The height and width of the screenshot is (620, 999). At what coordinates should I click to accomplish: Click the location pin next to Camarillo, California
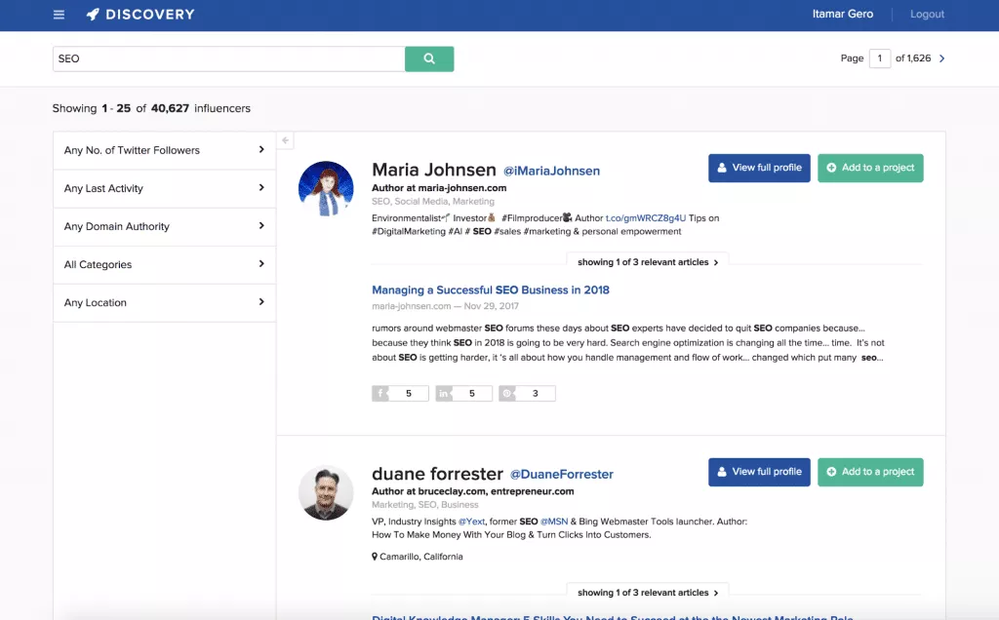374,556
